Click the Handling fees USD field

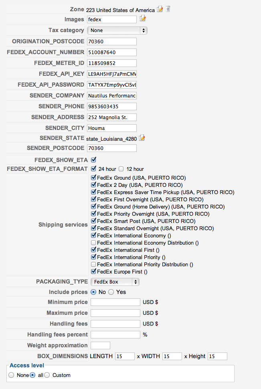click(x=115, y=324)
